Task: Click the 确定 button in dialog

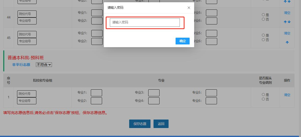Action: 183,41
